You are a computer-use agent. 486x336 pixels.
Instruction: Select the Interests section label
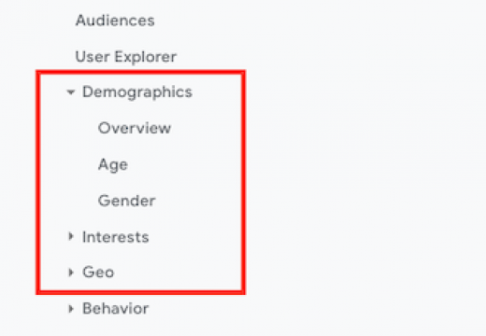point(116,237)
